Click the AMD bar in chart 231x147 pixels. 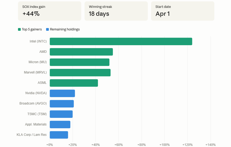pos(81,52)
